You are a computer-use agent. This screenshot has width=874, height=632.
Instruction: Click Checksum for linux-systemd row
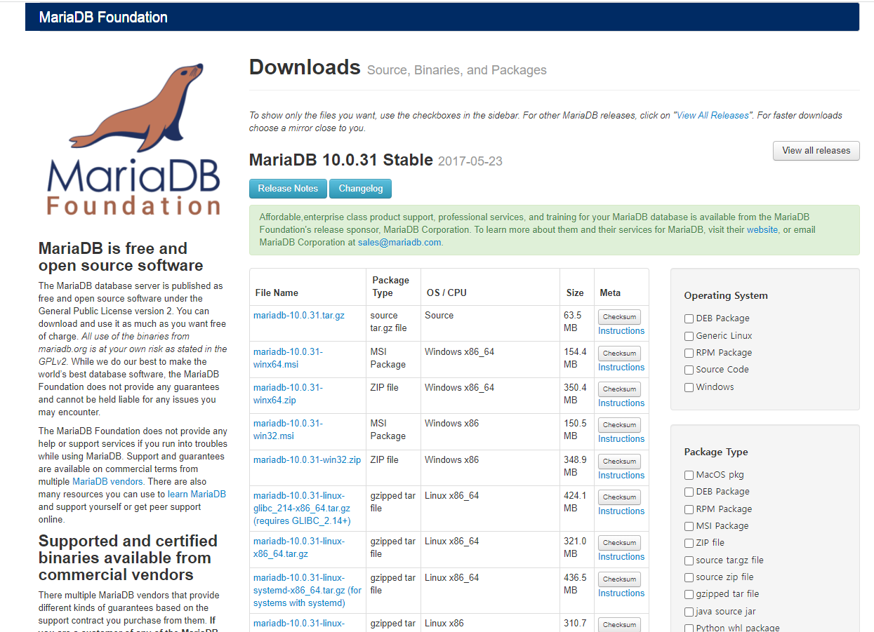(619, 579)
